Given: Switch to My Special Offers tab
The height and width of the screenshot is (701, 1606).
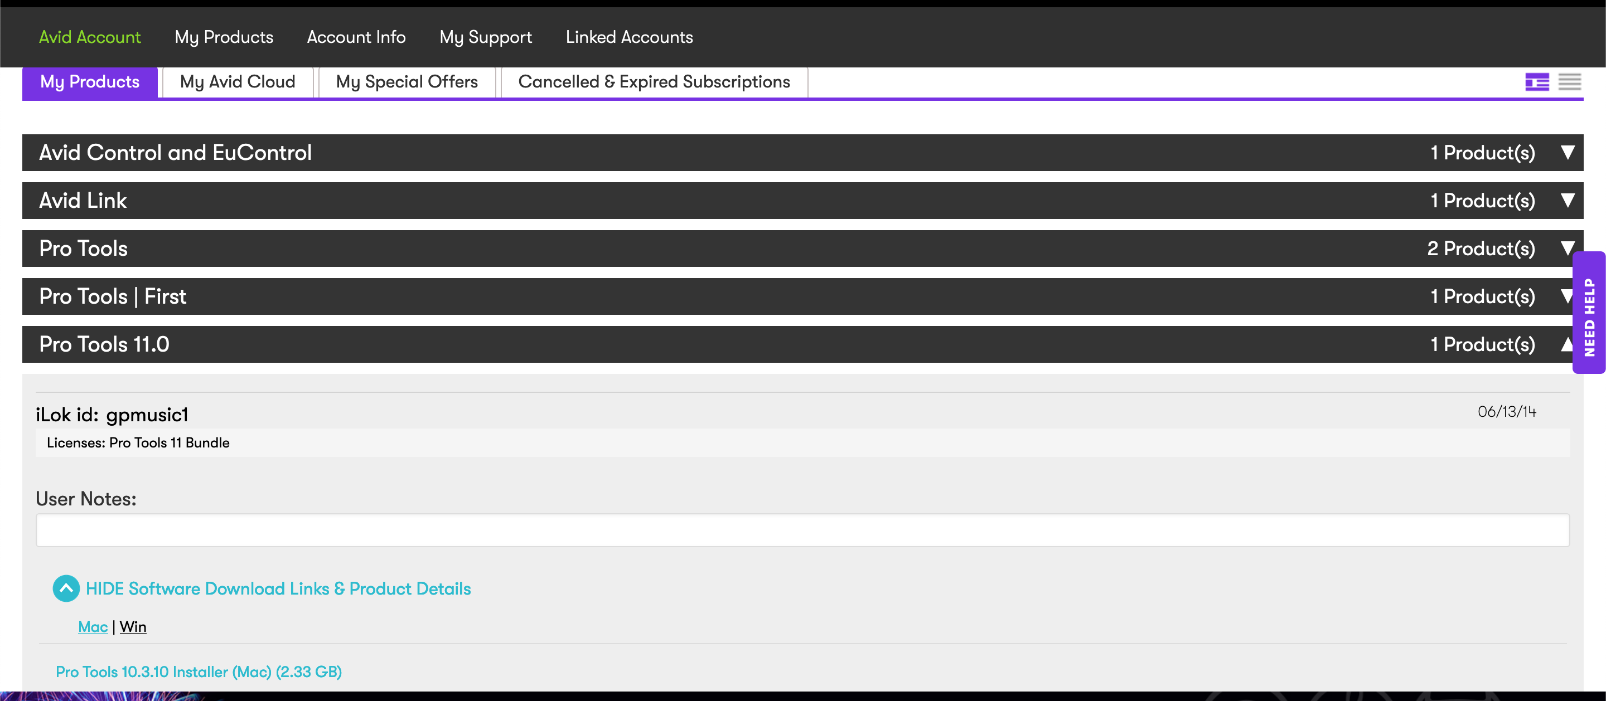Looking at the screenshot, I should pyautogui.click(x=407, y=82).
